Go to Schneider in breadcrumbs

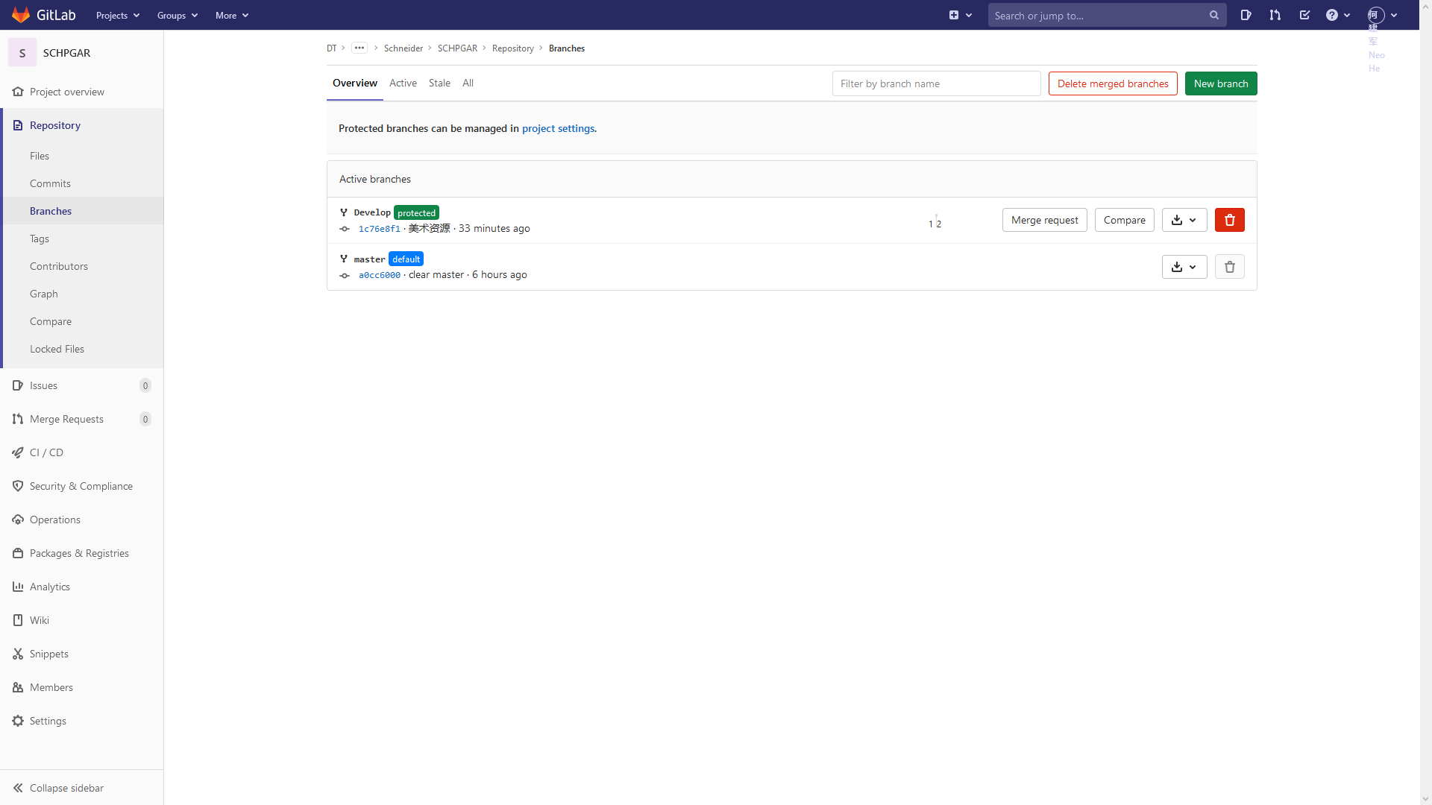pos(403,48)
